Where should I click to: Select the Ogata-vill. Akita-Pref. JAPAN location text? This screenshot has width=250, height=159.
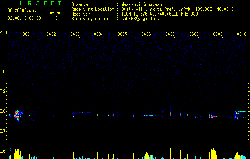(177, 9)
